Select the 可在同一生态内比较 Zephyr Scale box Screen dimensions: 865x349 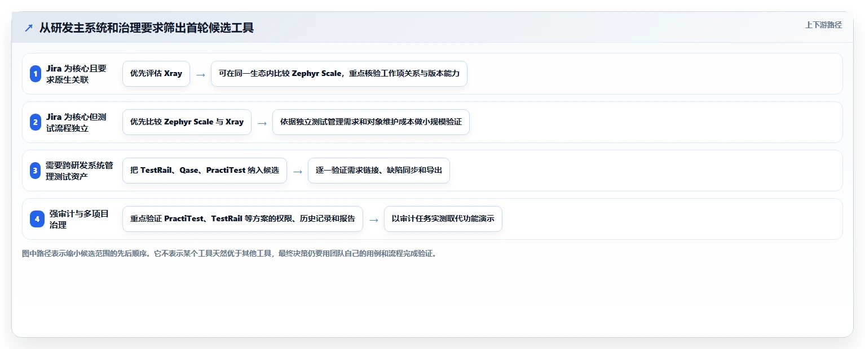coord(339,74)
